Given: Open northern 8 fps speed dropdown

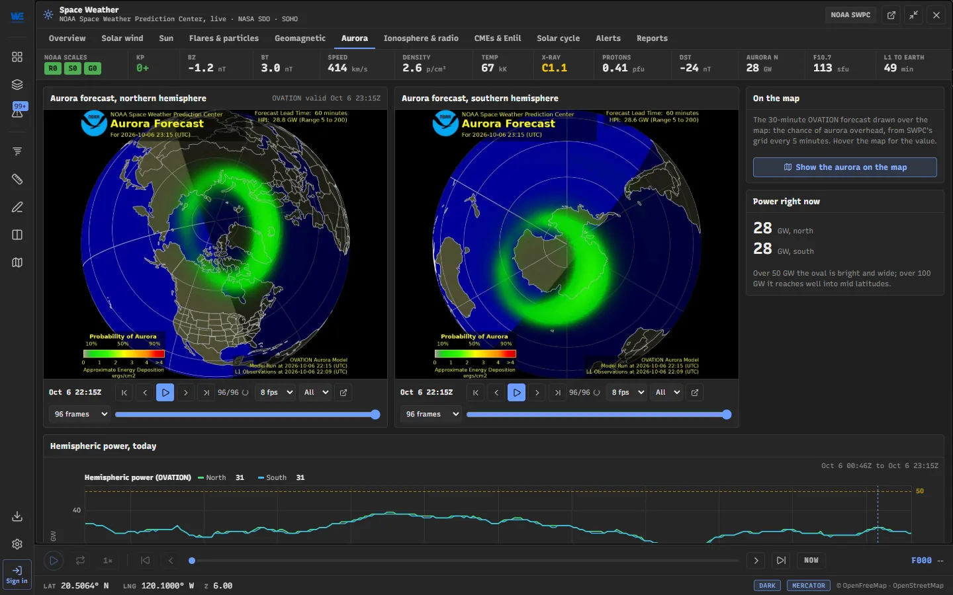Looking at the screenshot, I should (x=276, y=393).
